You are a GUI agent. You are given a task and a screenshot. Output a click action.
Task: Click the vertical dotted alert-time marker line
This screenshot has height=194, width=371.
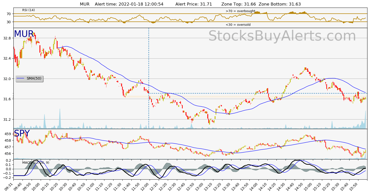149,78
